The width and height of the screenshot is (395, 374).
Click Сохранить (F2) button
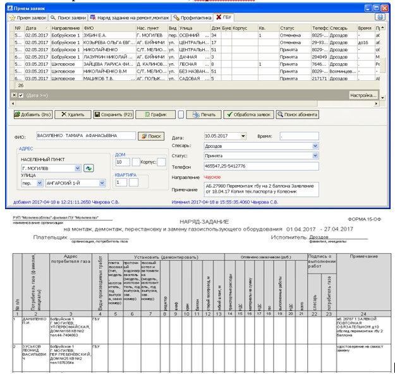pyautogui.click(x=113, y=114)
